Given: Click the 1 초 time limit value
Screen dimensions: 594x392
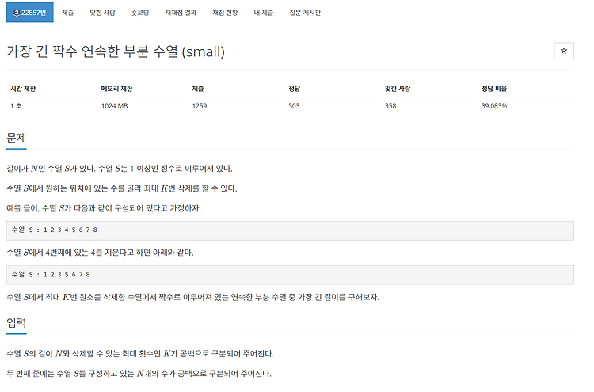Looking at the screenshot, I should point(16,106).
